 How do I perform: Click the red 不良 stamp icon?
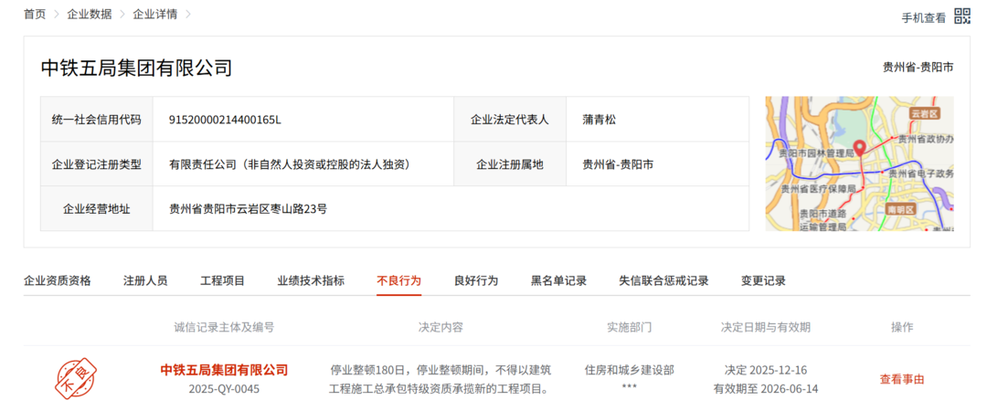pyautogui.click(x=77, y=379)
